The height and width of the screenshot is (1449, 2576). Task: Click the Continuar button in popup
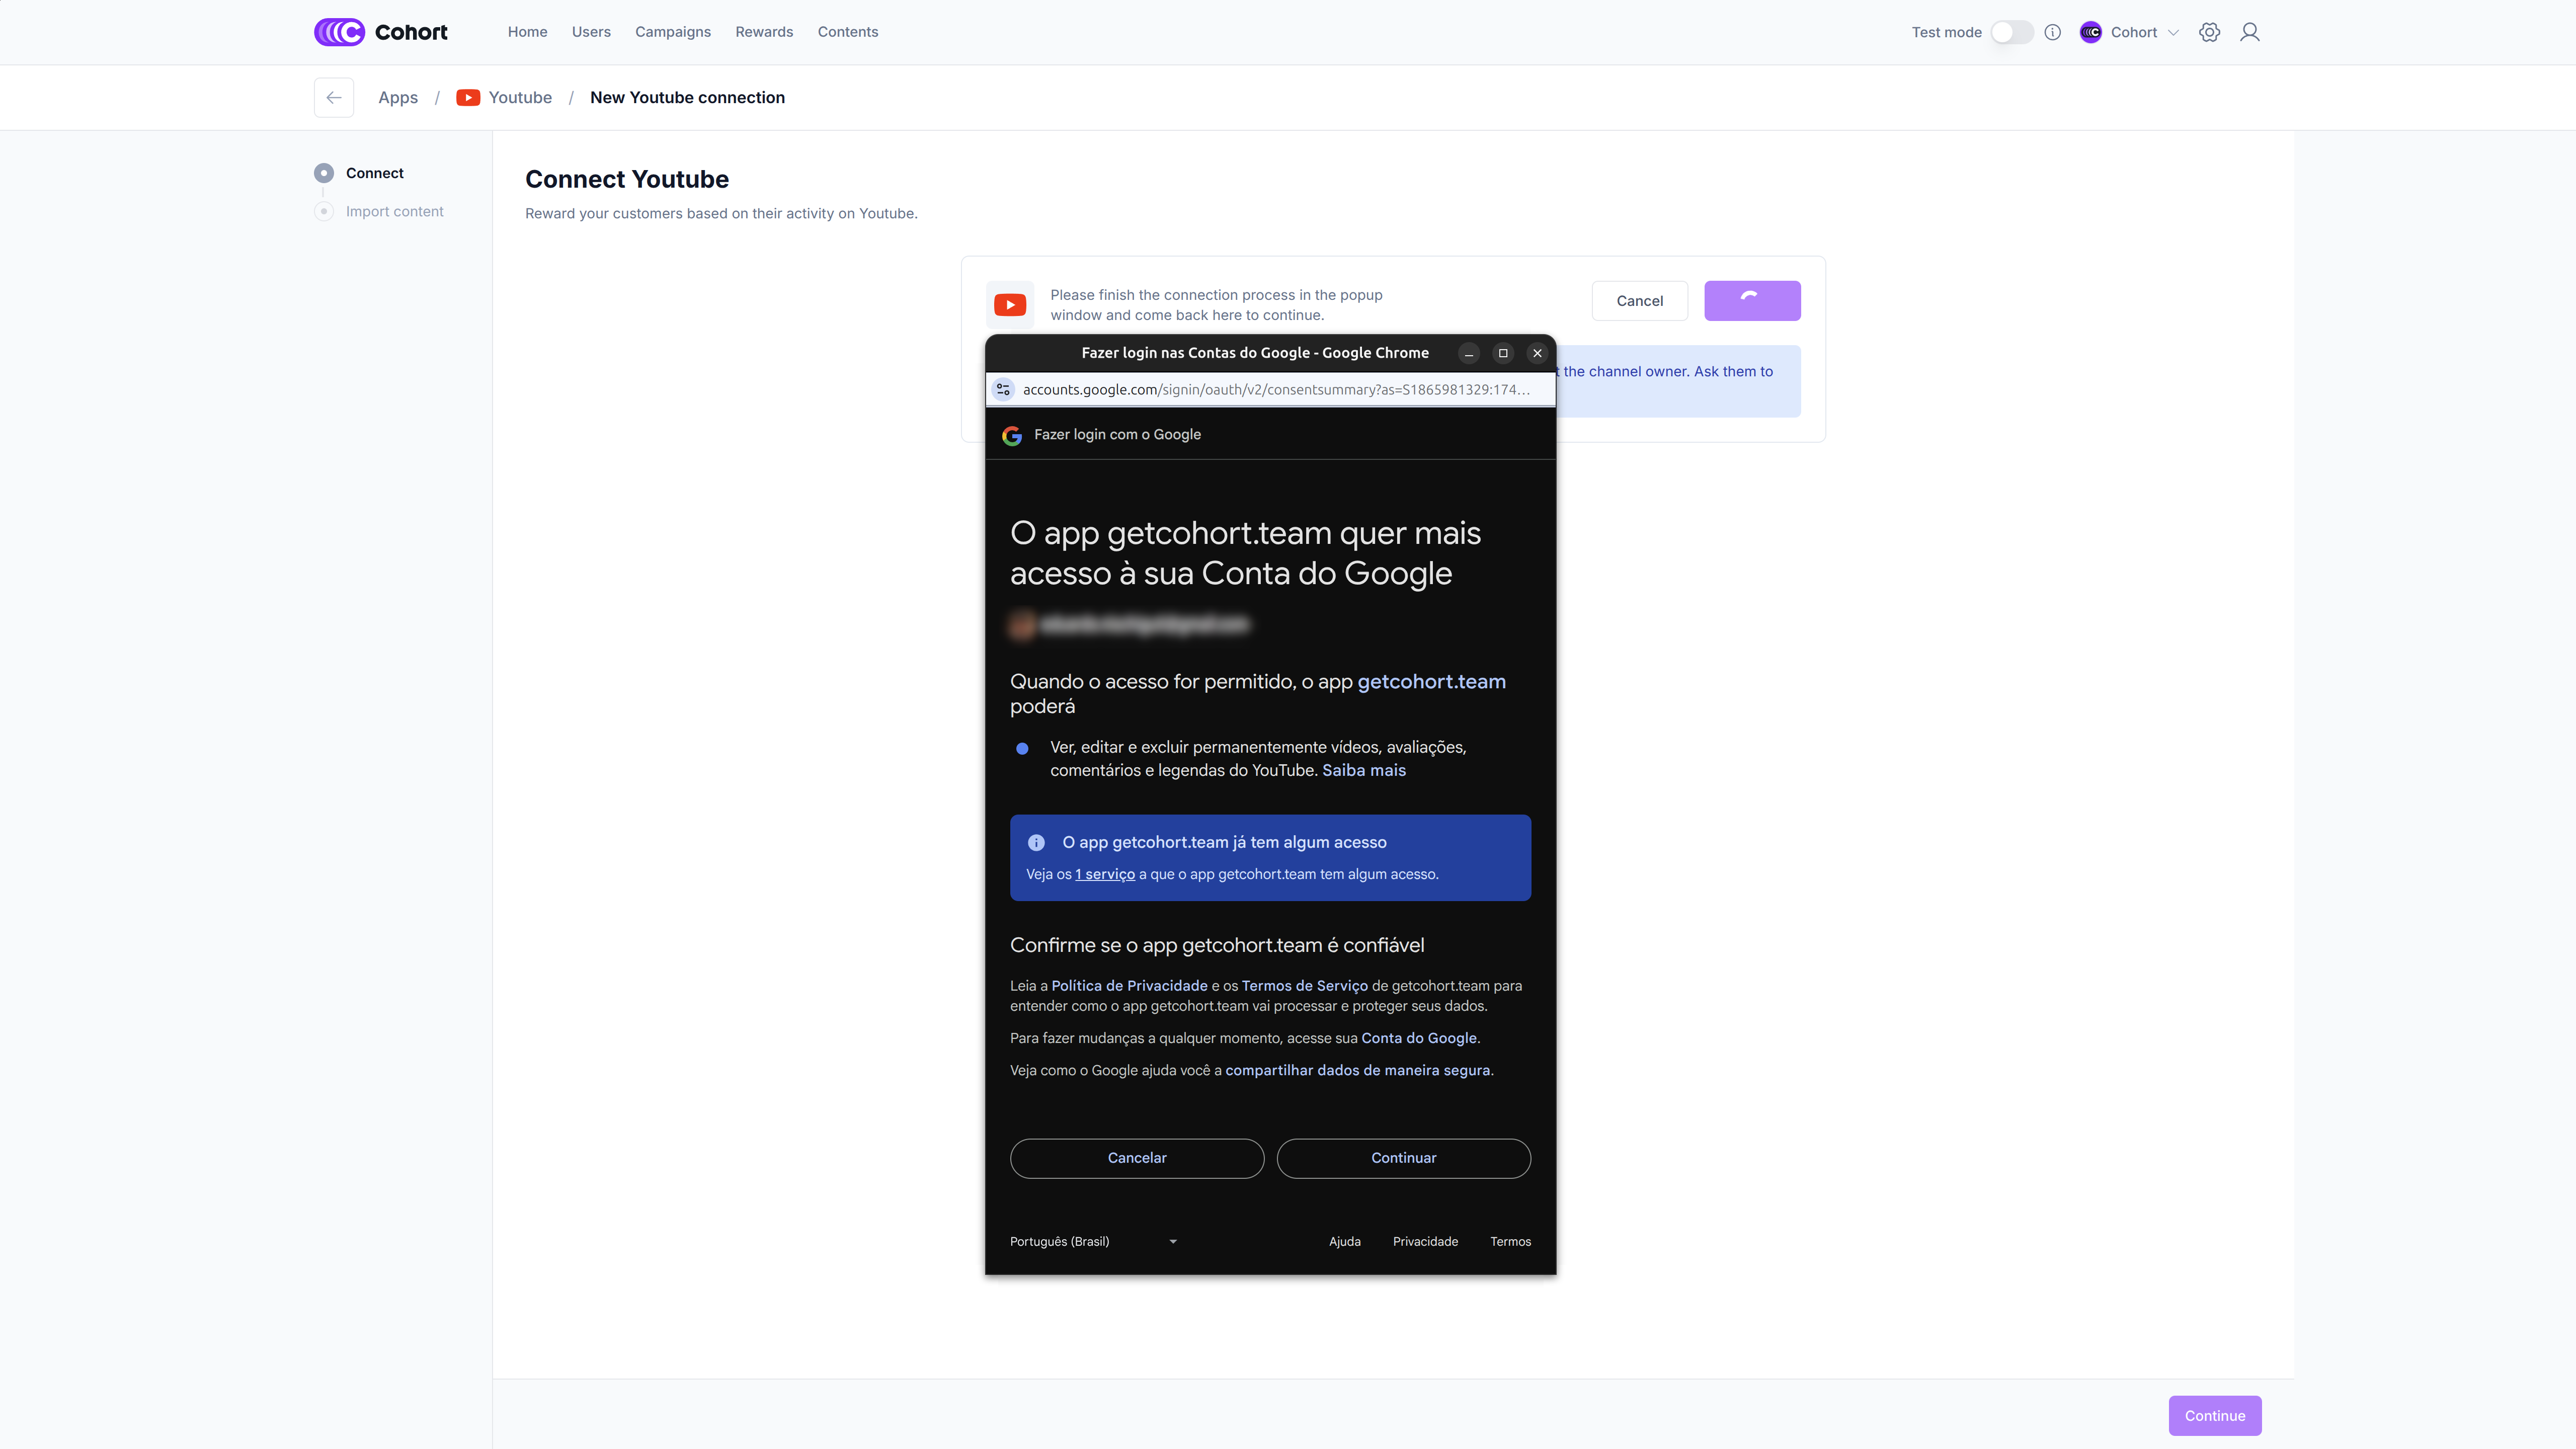coord(1403,1158)
